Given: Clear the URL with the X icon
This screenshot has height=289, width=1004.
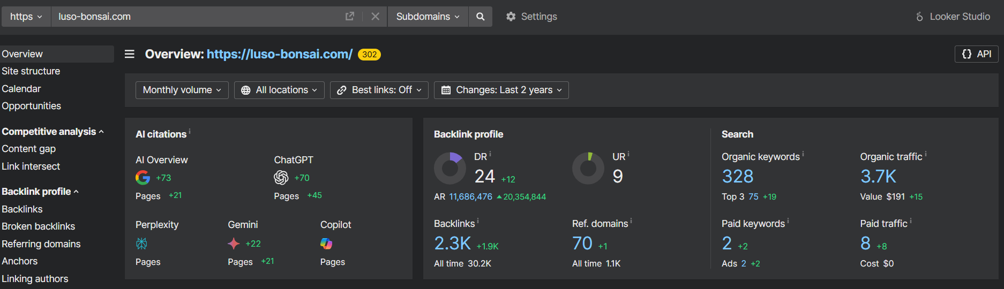Looking at the screenshot, I should [375, 17].
